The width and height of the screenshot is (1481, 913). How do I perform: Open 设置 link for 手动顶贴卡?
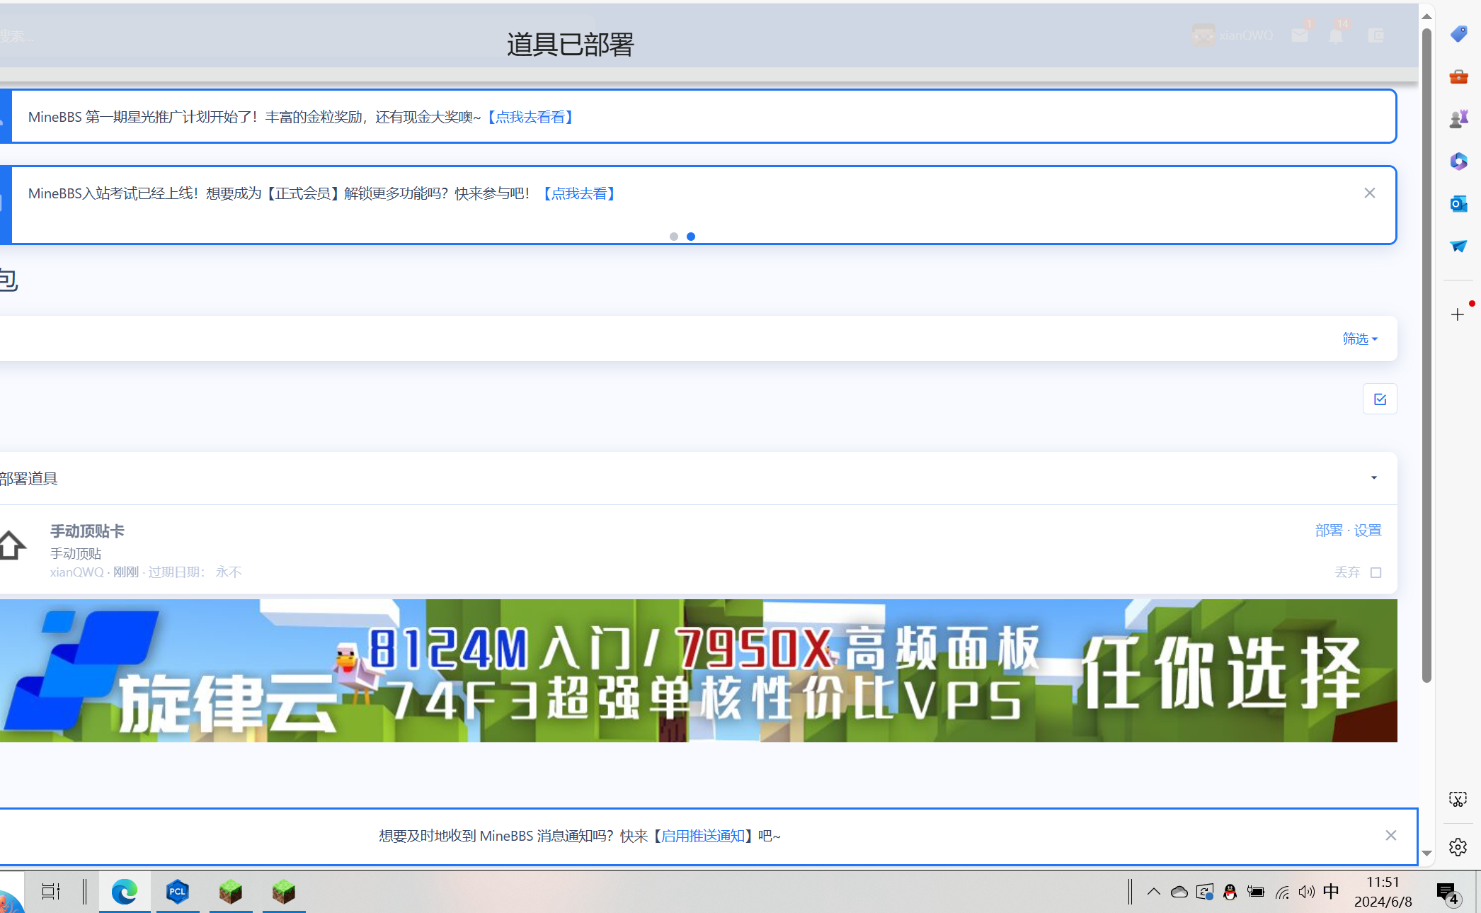(x=1368, y=531)
